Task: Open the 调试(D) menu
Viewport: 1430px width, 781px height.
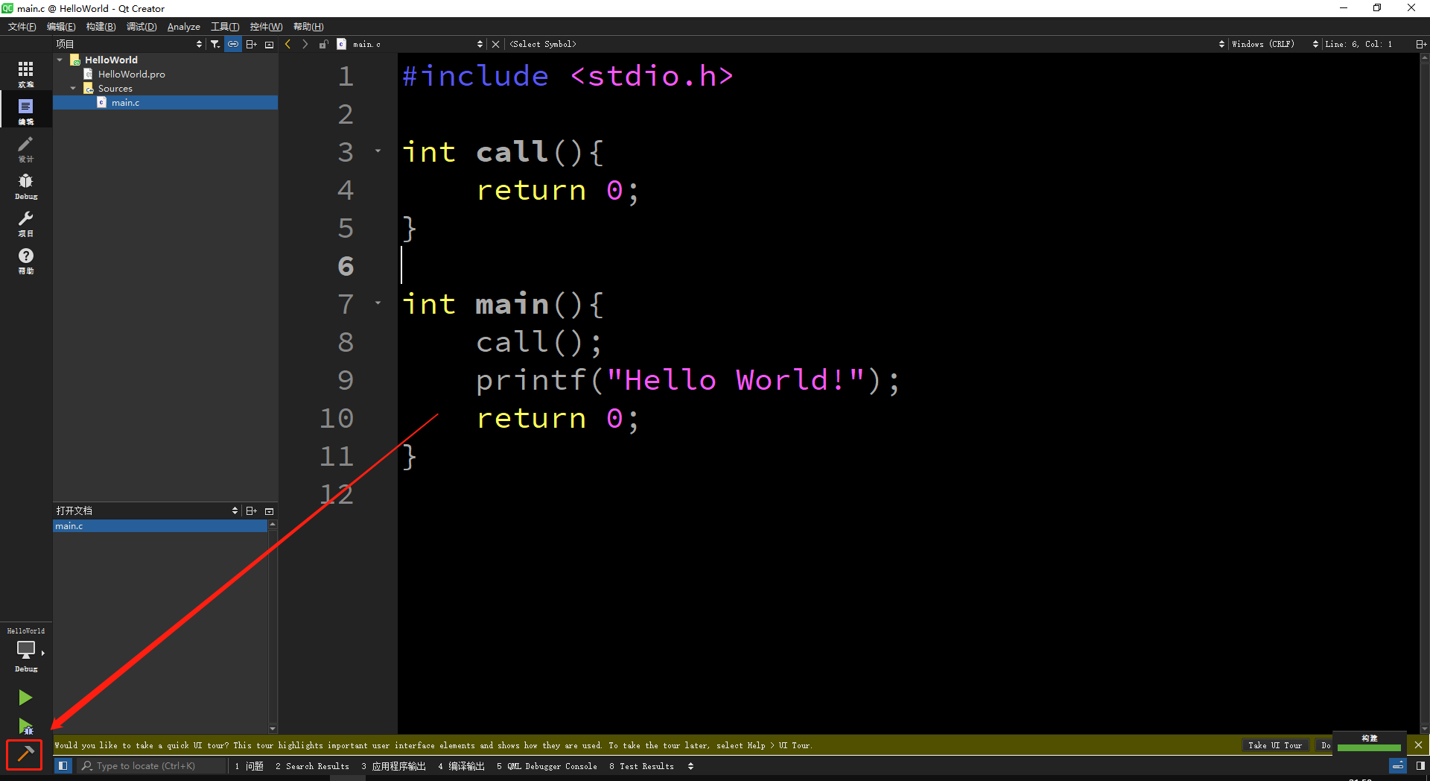Action: (x=142, y=26)
